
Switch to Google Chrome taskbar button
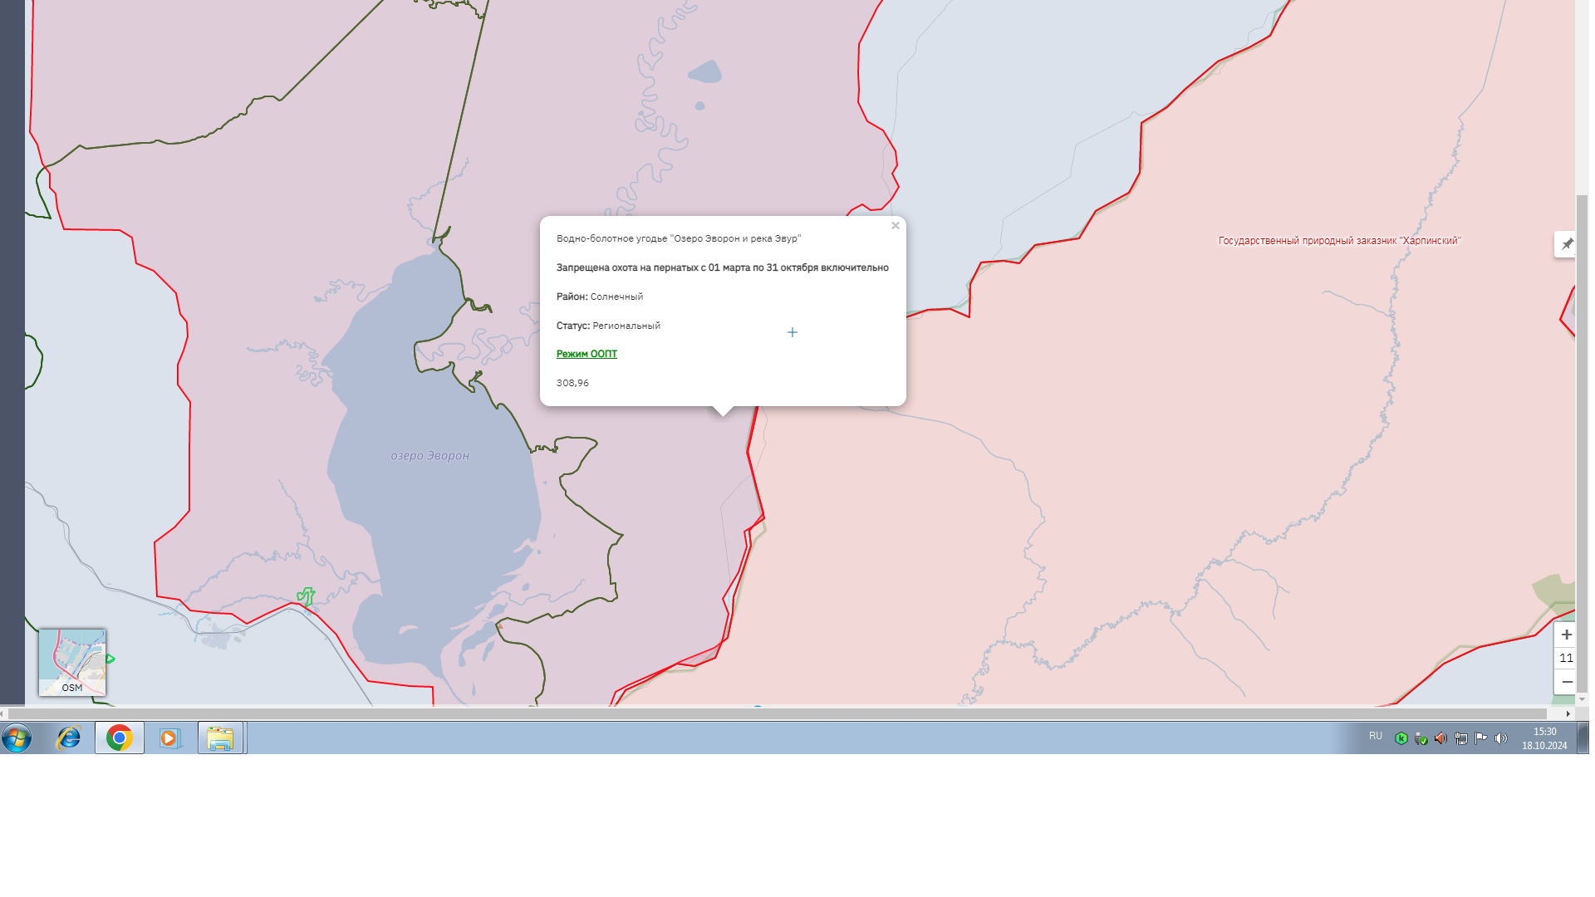pos(120,738)
